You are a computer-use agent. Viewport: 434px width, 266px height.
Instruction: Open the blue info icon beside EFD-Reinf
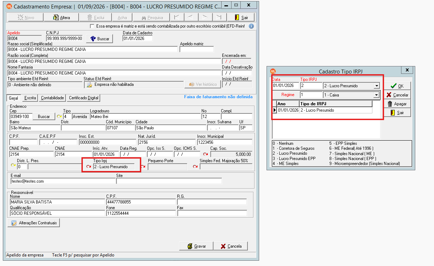[251, 26]
